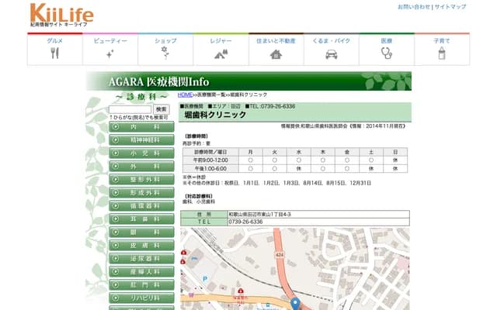Viewport: 497px width, 310px height.
Task: Open the お問い合わせ link
Action: click(414, 7)
